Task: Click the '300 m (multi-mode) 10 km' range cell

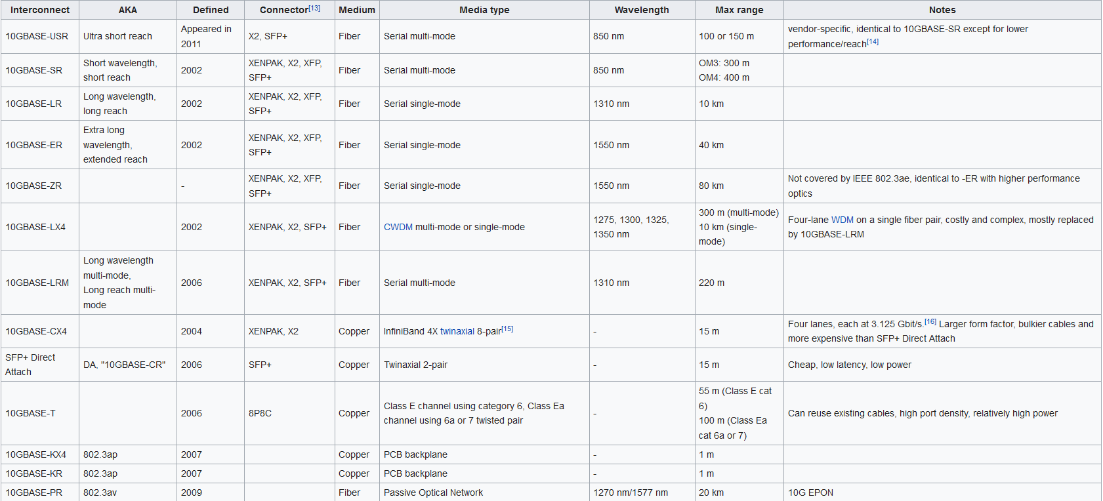Action: tap(739, 227)
